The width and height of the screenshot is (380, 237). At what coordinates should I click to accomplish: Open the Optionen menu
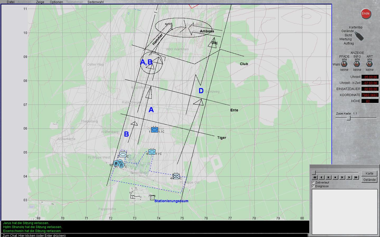pyautogui.click(x=56, y=2)
